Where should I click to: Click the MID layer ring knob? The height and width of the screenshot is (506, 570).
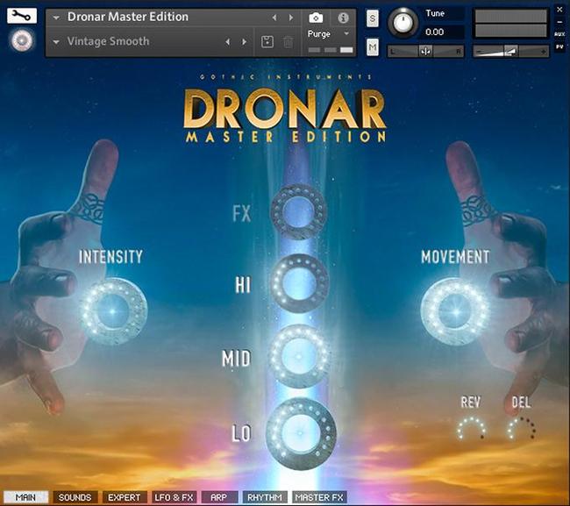300,356
